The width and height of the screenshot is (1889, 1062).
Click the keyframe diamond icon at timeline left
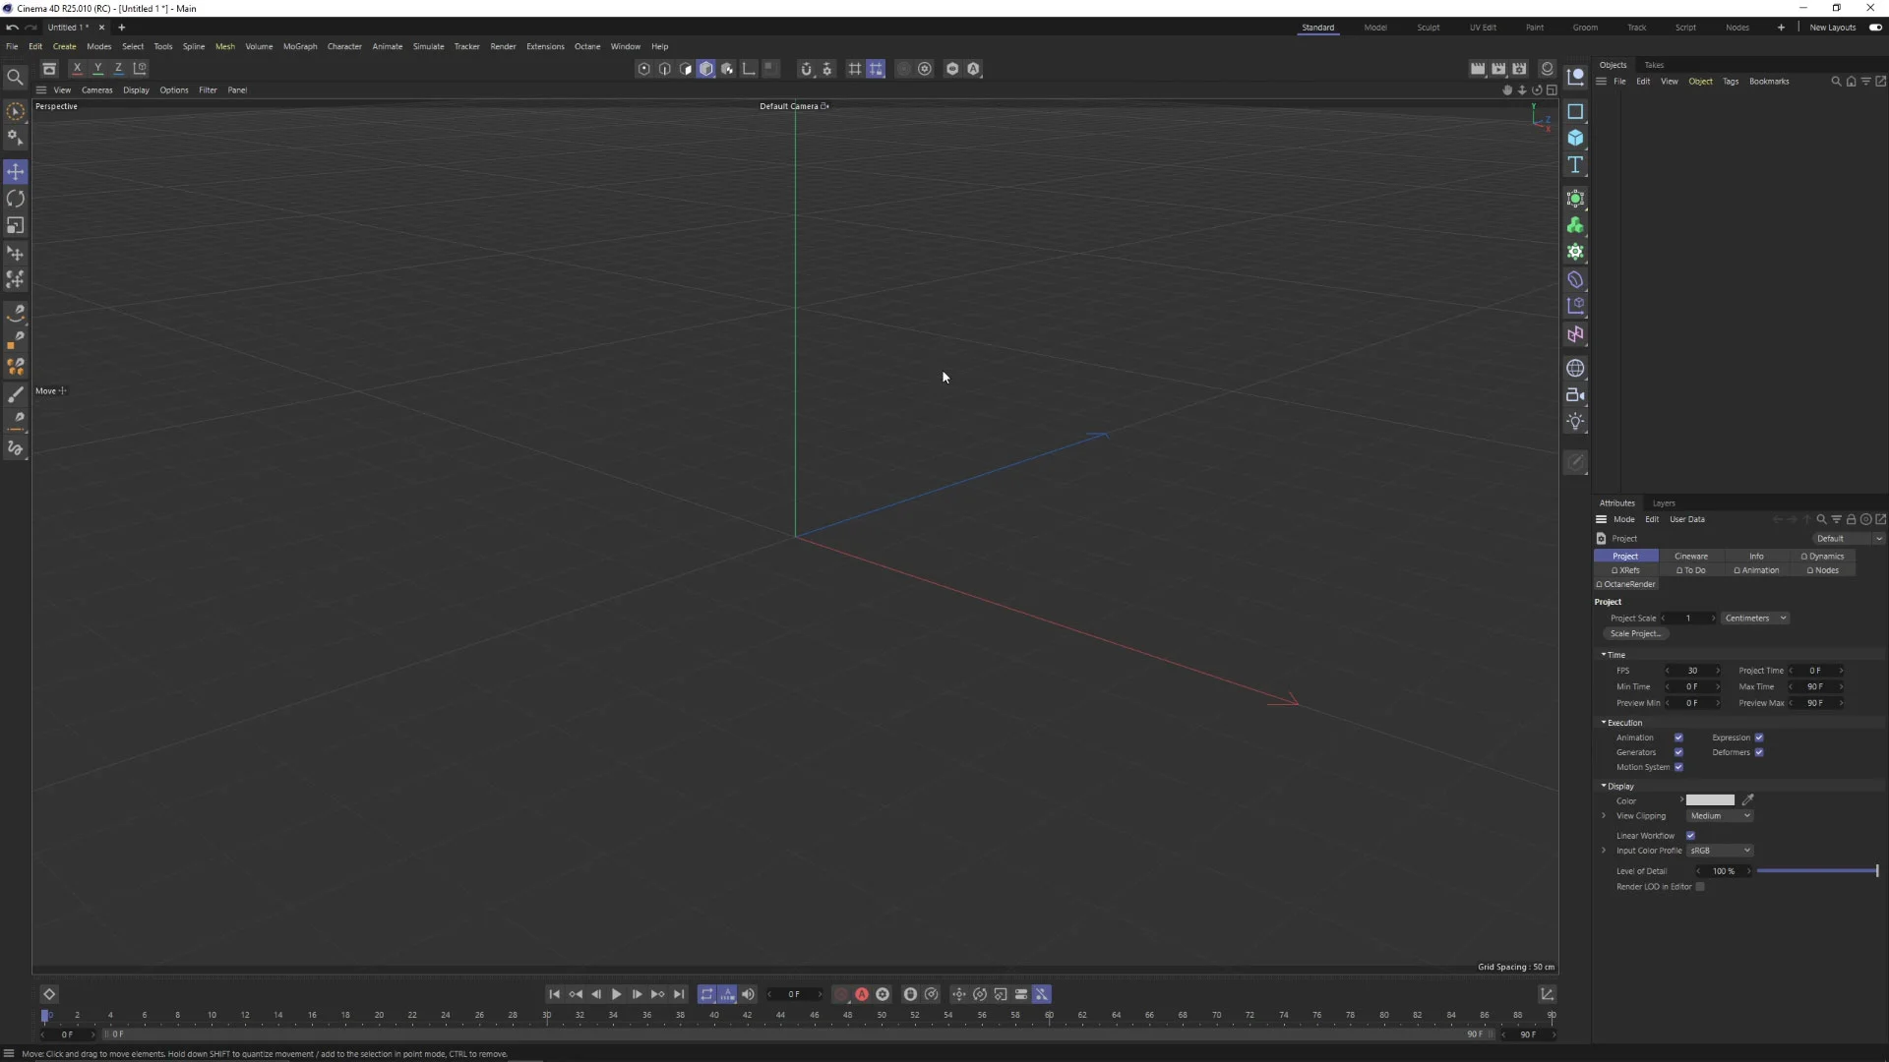pos(49,994)
